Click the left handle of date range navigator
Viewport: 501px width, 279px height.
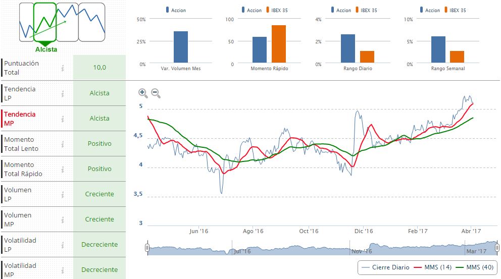click(x=147, y=248)
